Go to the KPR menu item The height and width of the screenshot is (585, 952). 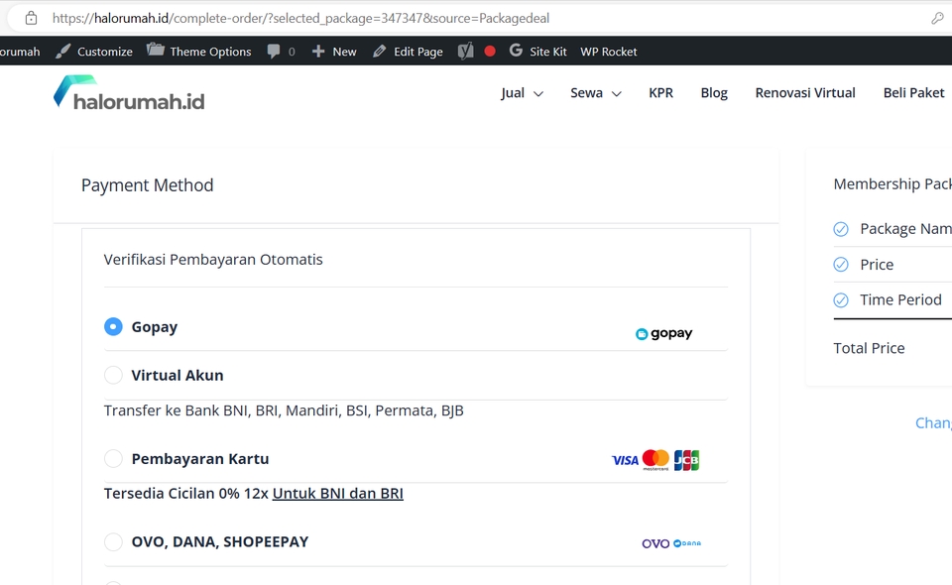(661, 92)
